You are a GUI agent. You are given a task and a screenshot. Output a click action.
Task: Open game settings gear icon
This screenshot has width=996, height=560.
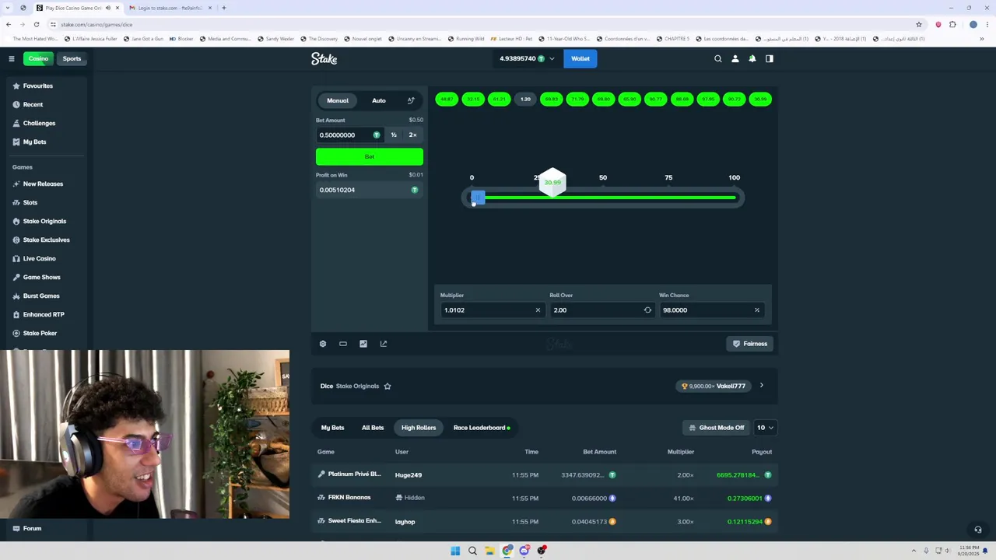323,344
